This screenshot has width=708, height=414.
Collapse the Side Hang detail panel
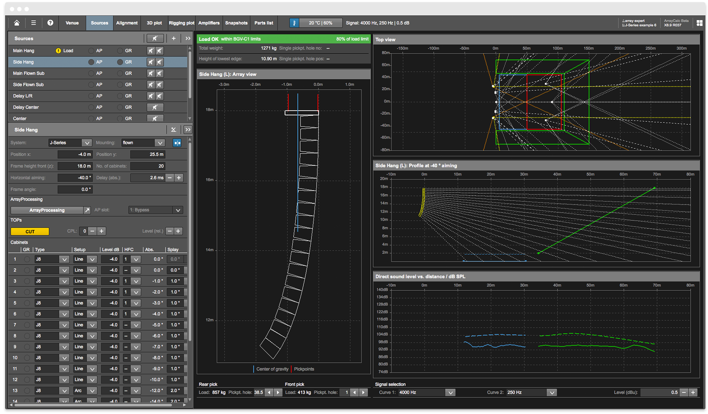tap(188, 130)
